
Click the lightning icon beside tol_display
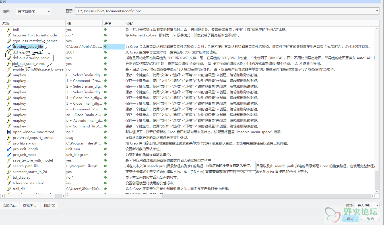tap(9, 177)
